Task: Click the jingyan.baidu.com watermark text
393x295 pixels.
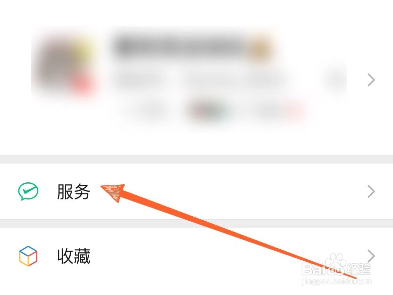Action: (x=337, y=282)
